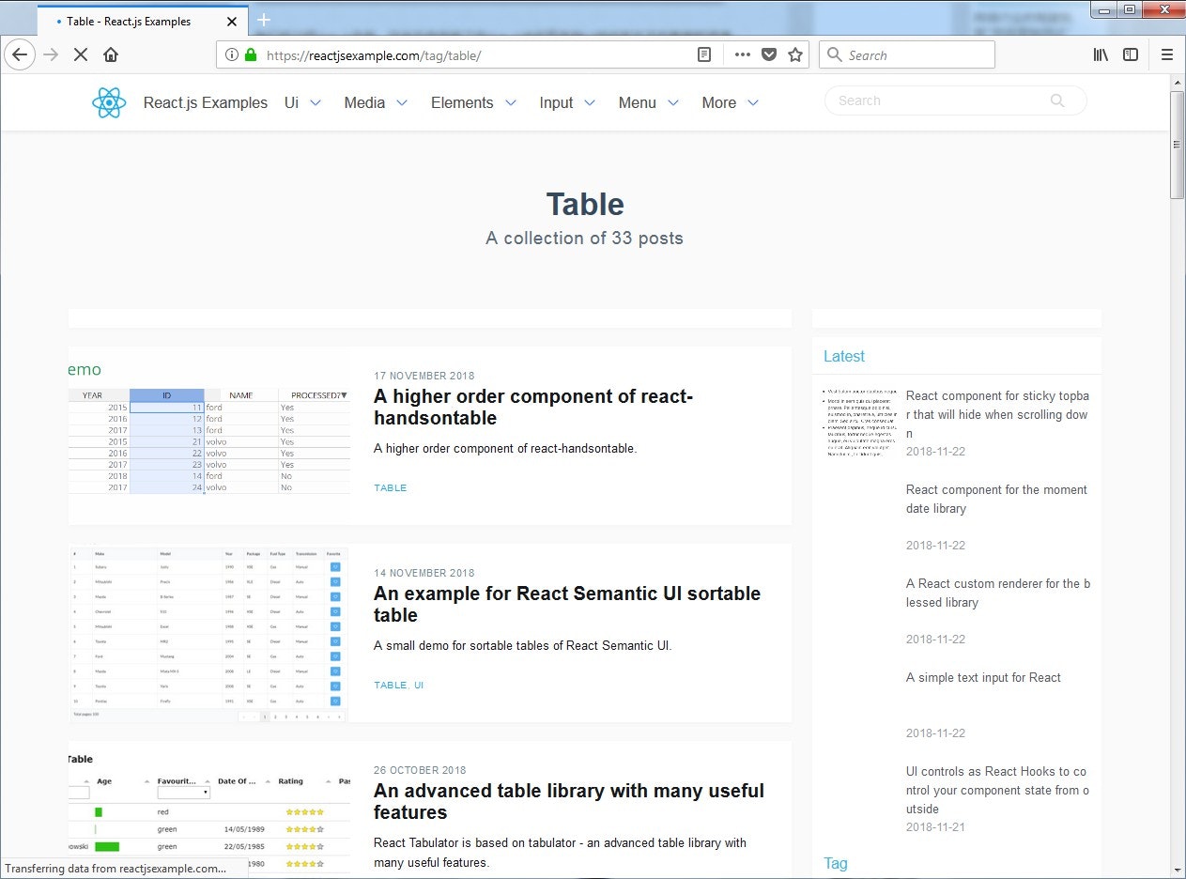Click the browser search bar magnifier icon
Viewport: 1186px width, 879px height.
tap(835, 54)
